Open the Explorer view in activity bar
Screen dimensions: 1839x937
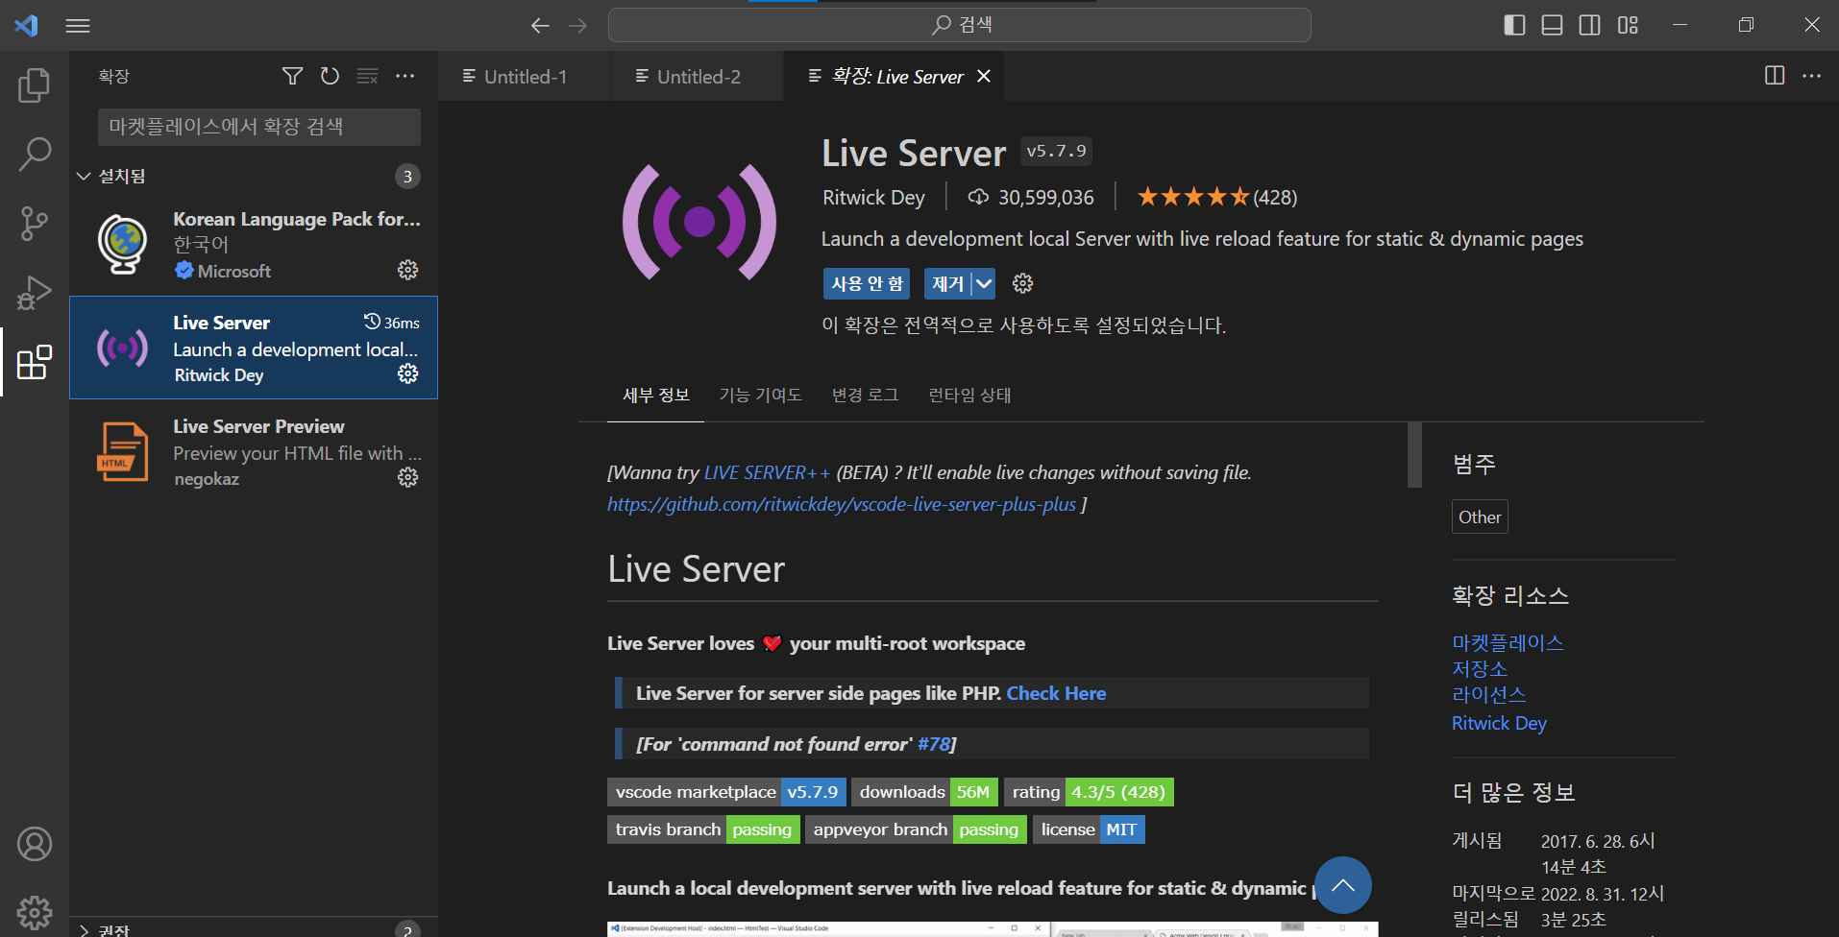click(35, 85)
